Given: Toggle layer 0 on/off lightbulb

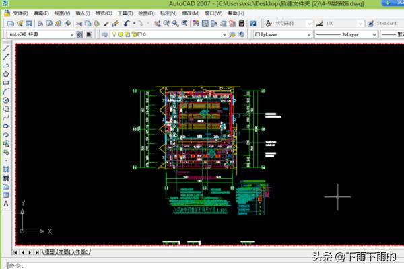Looking at the screenshot, I should [x=114, y=34].
